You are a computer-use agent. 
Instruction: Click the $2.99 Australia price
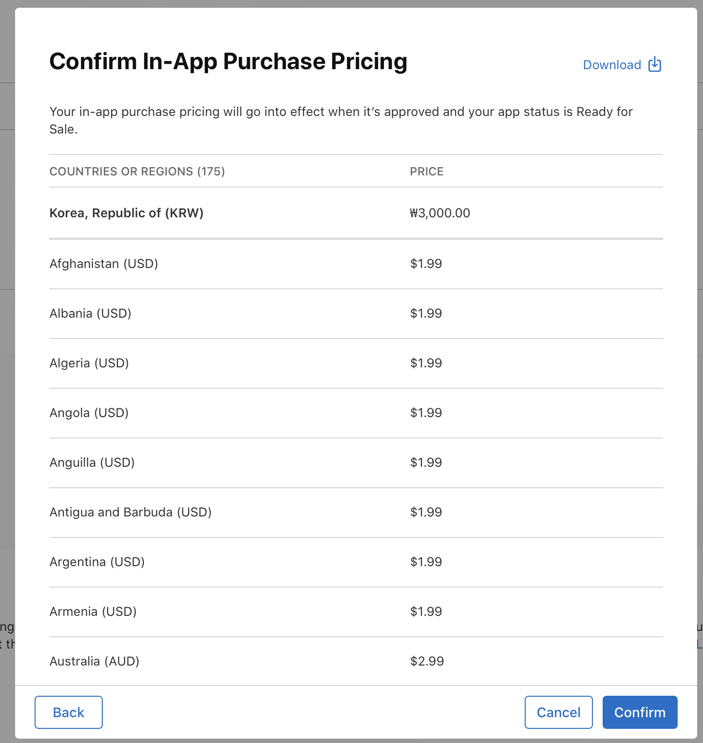427,661
